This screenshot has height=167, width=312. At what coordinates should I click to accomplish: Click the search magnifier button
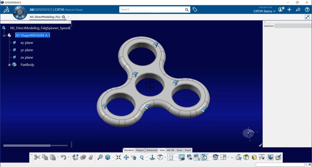[x=187, y=9]
